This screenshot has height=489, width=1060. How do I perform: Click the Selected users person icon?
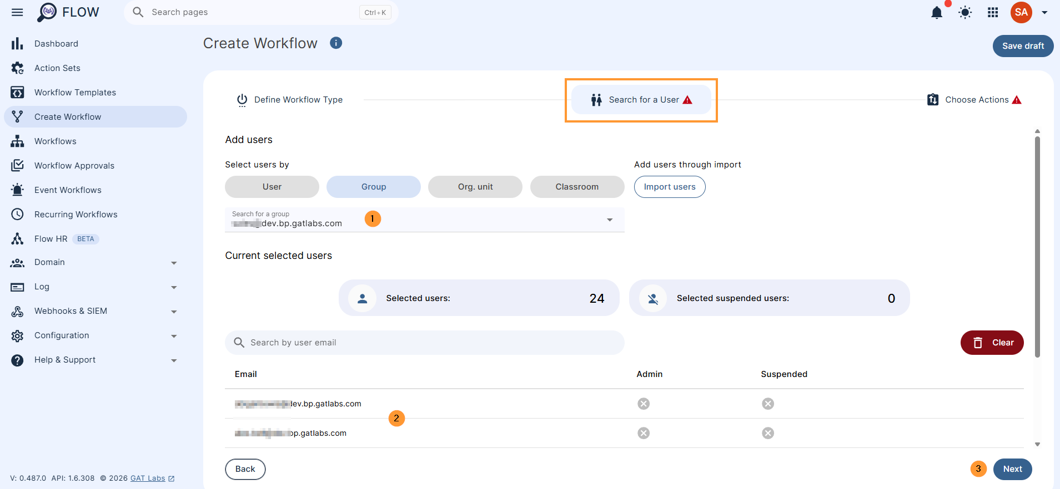pyautogui.click(x=363, y=298)
